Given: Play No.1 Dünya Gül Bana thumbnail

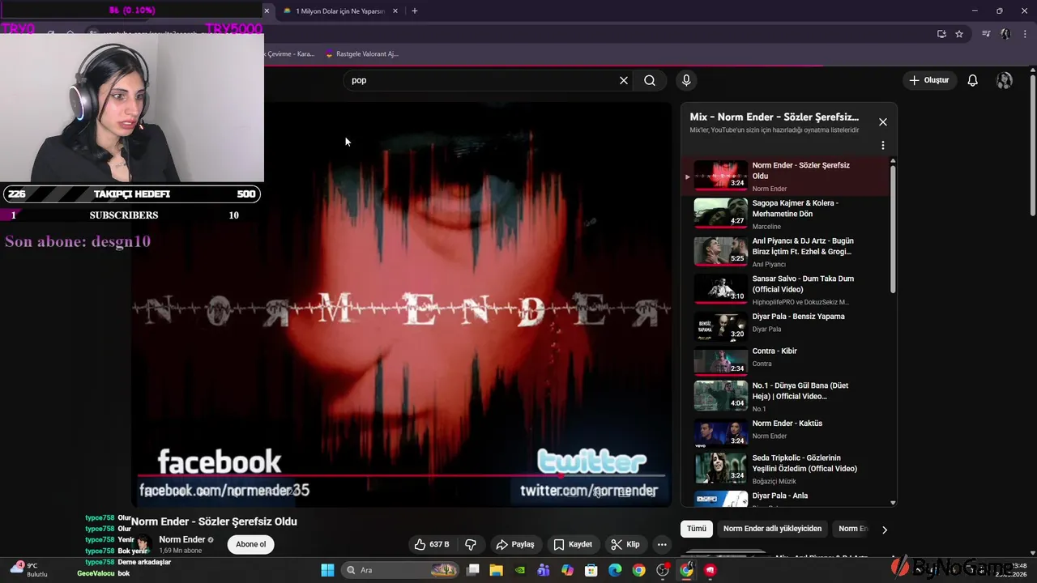Looking at the screenshot, I should click(x=720, y=397).
